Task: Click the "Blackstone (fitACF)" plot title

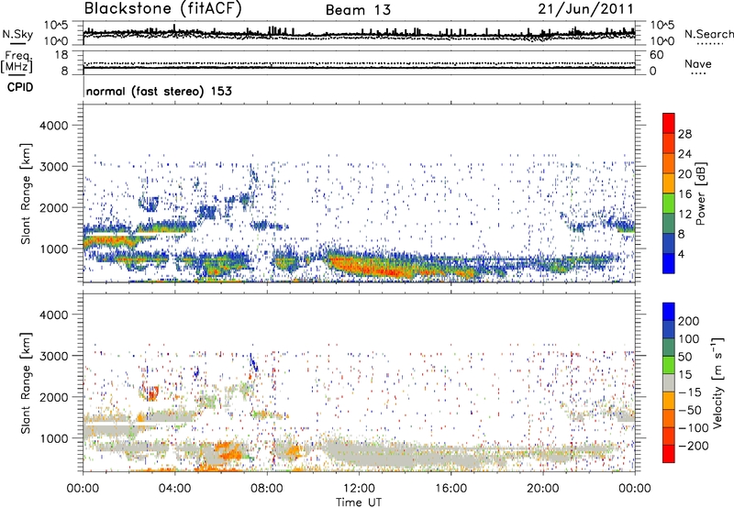Action: pos(162,8)
